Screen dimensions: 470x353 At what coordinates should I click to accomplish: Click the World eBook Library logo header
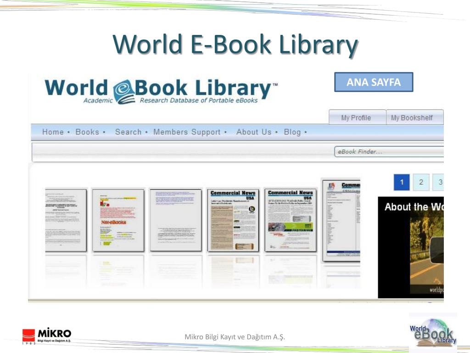161,91
